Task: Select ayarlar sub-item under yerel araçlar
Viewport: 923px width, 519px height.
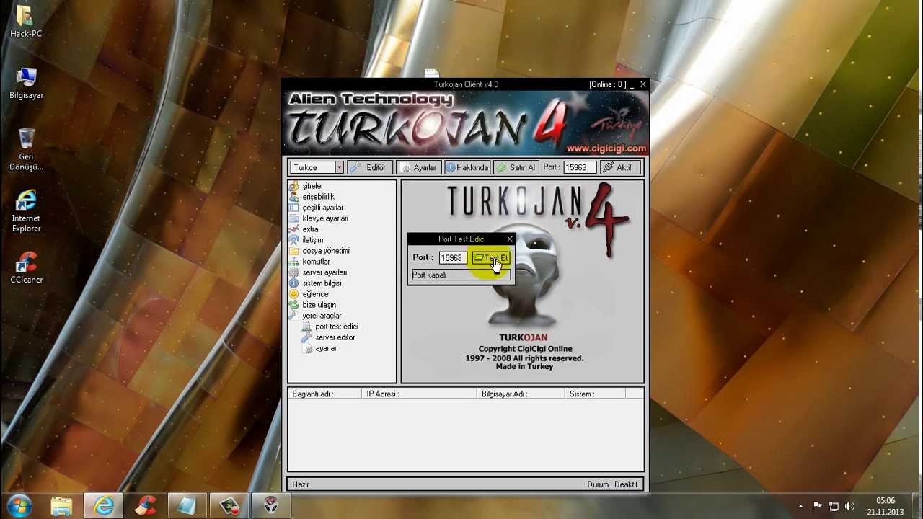Action: coord(325,348)
